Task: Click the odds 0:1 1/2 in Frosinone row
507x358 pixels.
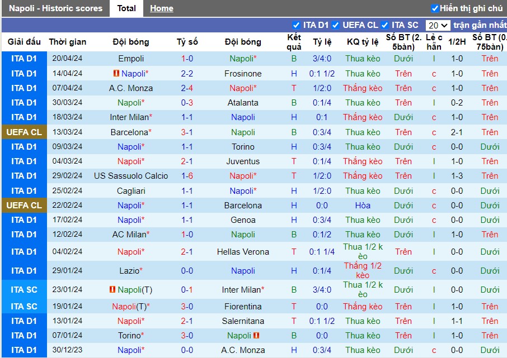Action: tap(322, 74)
